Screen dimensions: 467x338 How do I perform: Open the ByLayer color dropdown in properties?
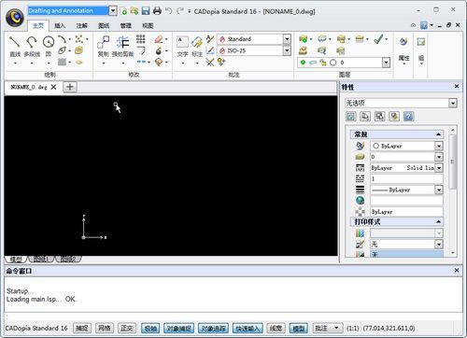pos(439,146)
